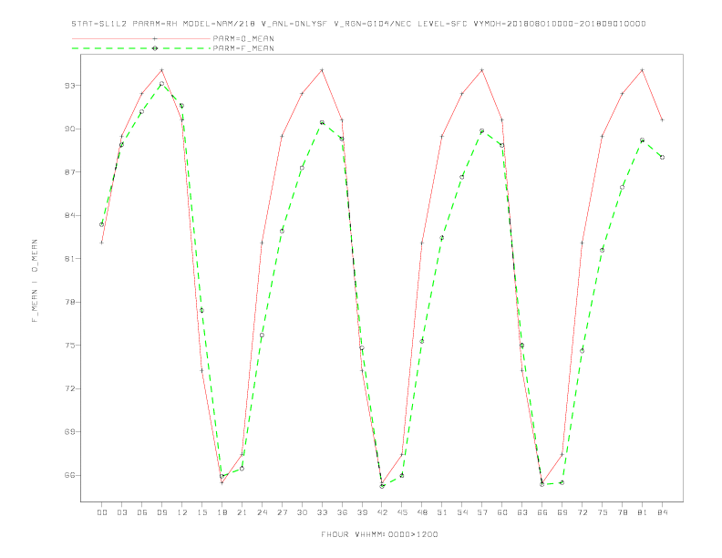
Task: Click x-axis forecast hour label 06
Action: pos(142,512)
